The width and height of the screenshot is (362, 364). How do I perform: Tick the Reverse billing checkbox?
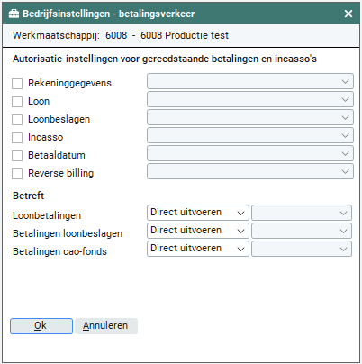click(17, 174)
